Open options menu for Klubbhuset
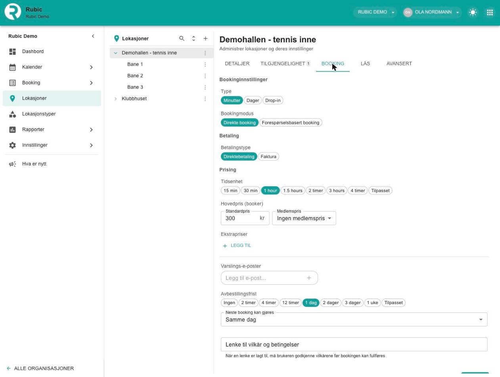 point(205,99)
